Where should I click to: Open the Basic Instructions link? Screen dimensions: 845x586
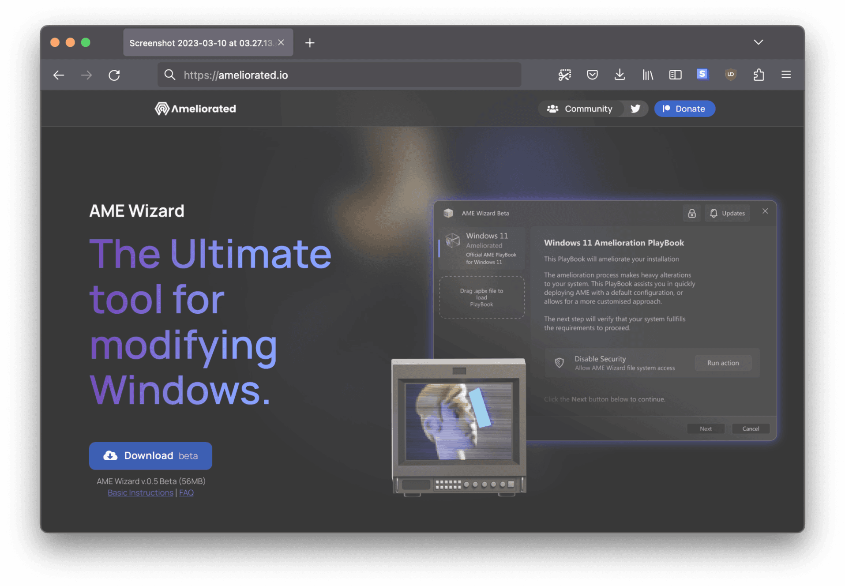[x=140, y=492]
